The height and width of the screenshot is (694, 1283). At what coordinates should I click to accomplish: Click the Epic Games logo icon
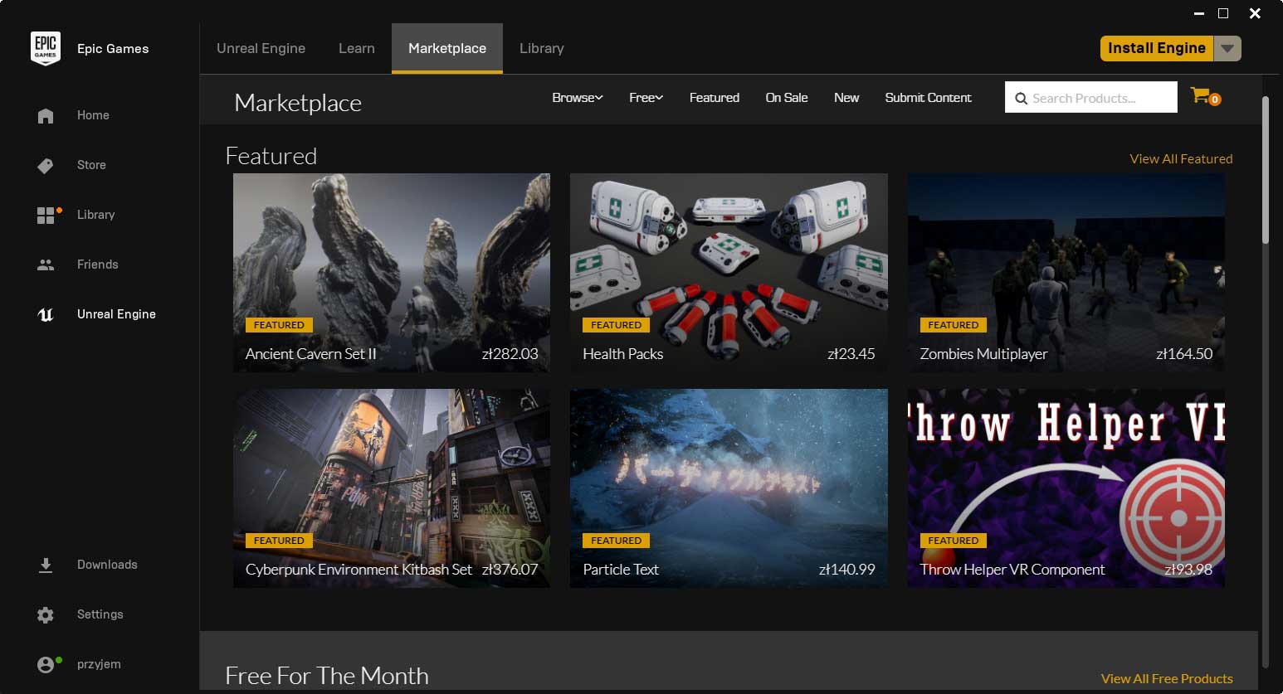click(46, 48)
